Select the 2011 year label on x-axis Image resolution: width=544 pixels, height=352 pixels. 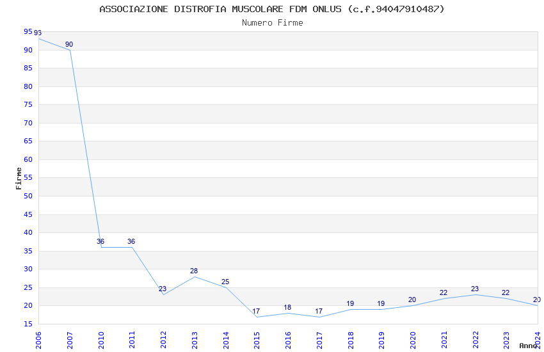(x=132, y=340)
